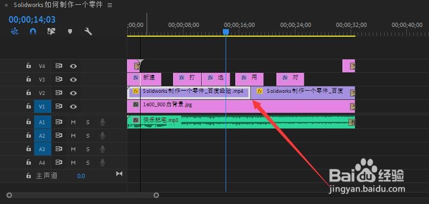
Task: Solo audio track A1
Action: (x=88, y=123)
